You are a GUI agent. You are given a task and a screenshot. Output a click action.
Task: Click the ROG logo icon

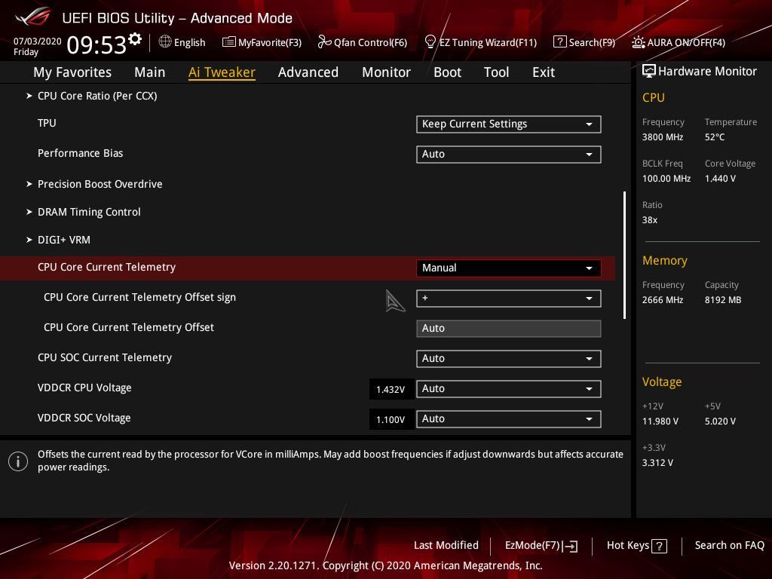coord(32,17)
